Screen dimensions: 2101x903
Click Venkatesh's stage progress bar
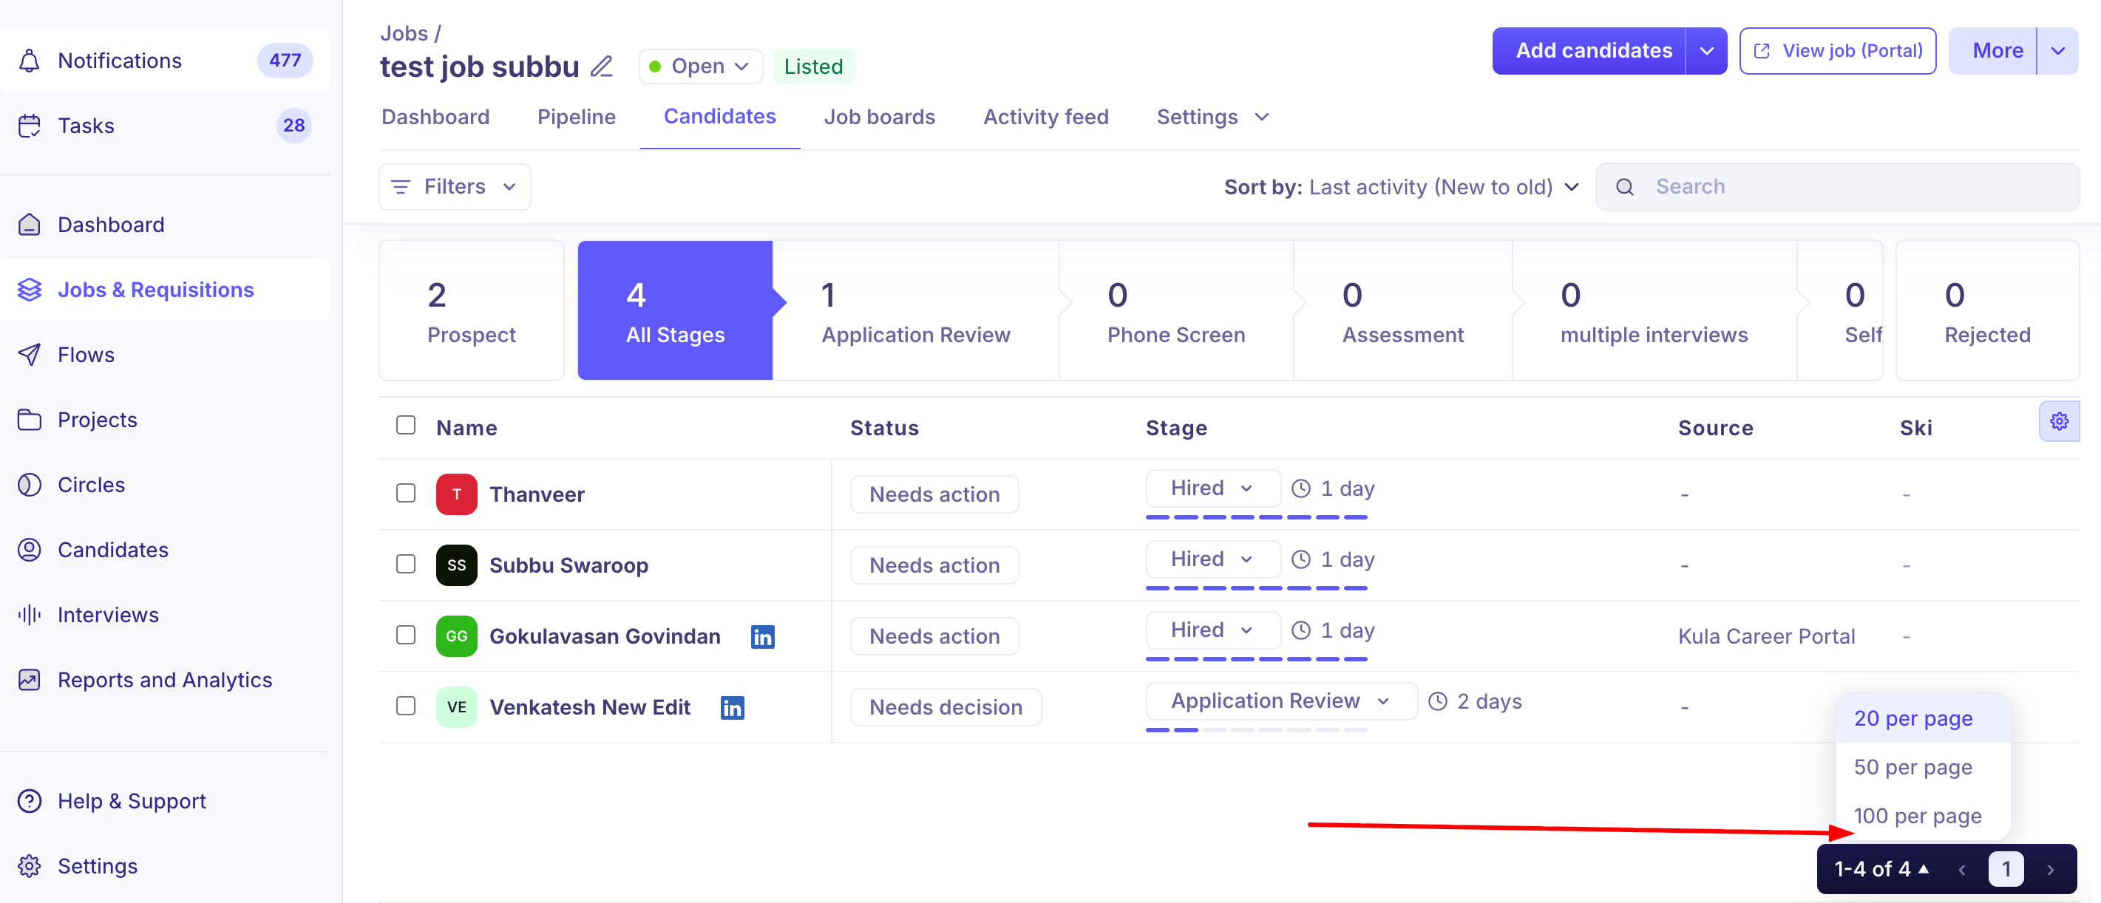[1256, 730]
